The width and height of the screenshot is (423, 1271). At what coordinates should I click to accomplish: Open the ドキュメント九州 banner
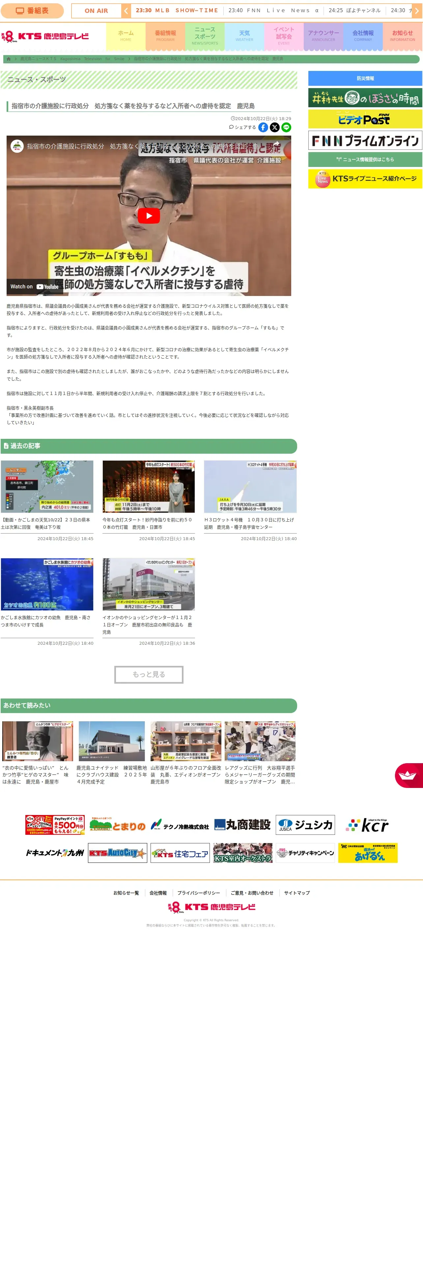pyautogui.click(x=55, y=853)
